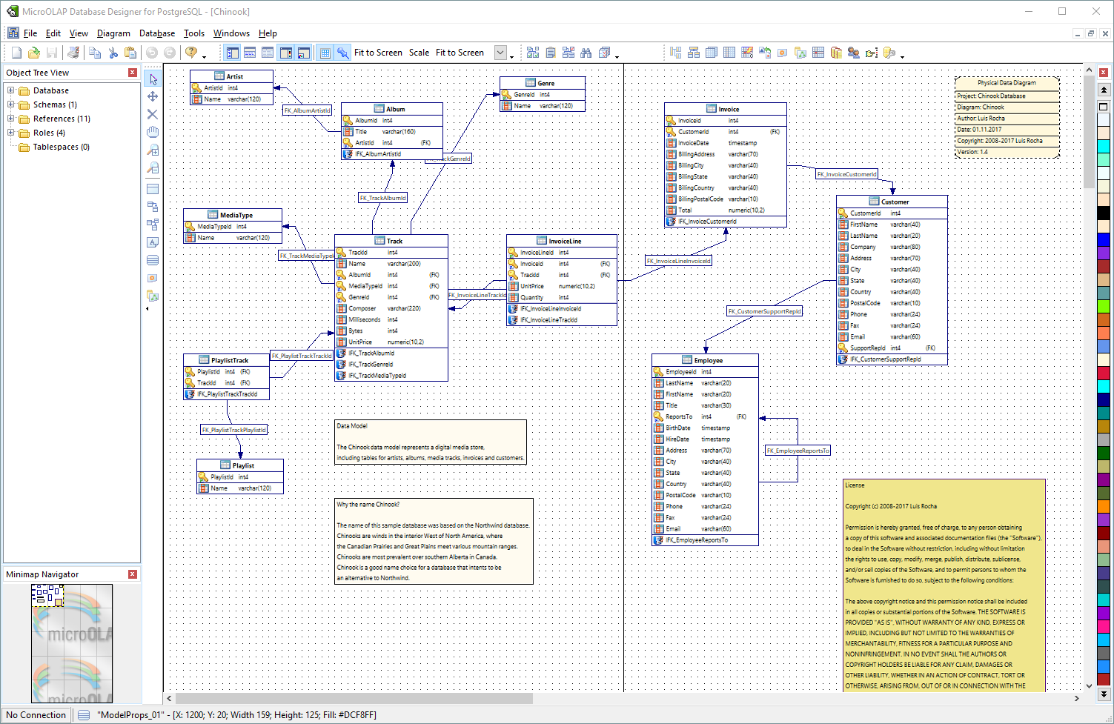Toggle the second panel layout button

click(x=250, y=53)
